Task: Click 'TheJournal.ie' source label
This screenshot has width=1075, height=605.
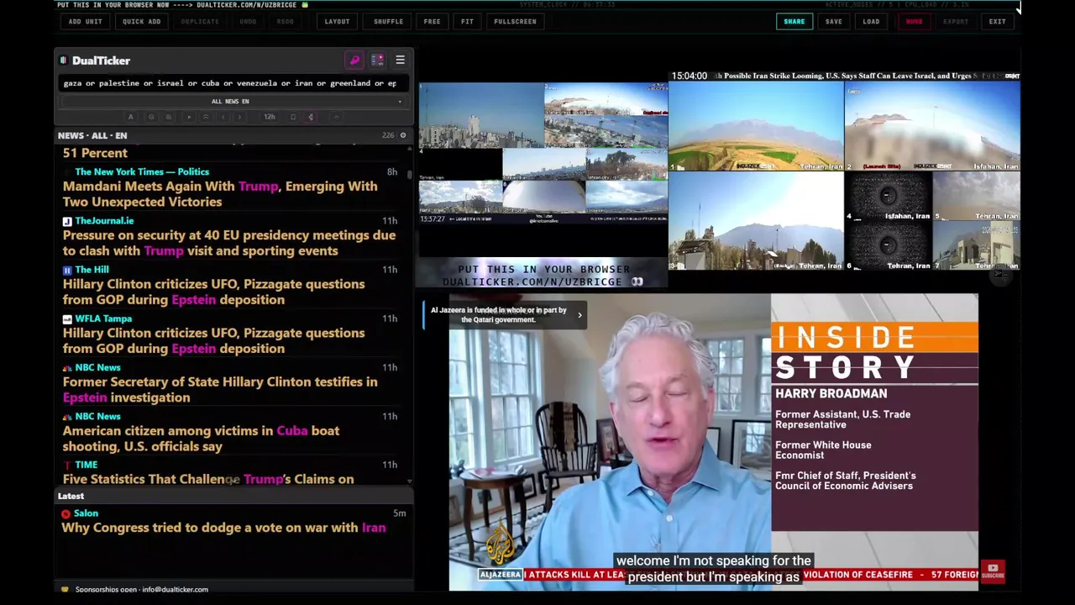Action: [104, 221]
